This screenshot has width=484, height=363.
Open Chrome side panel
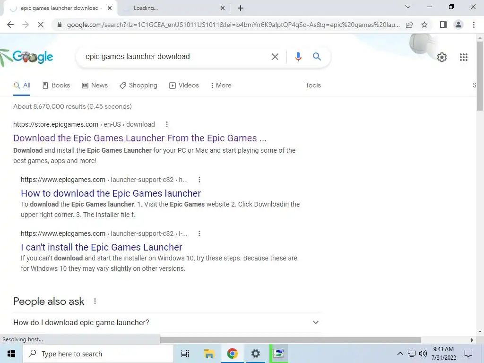[x=443, y=25]
